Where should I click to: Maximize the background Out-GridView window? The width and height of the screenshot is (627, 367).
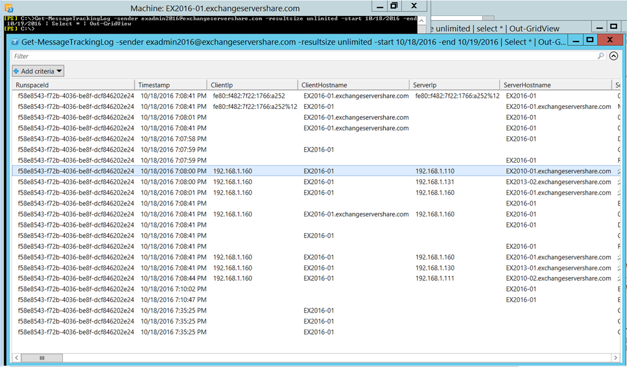click(x=614, y=27)
